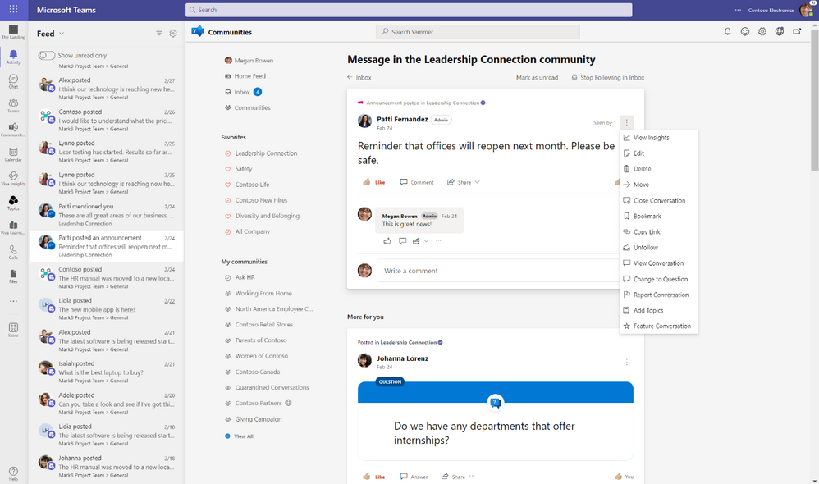
Task: Open the ellipsis menu in Teams title bar
Action: click(738, 10)
